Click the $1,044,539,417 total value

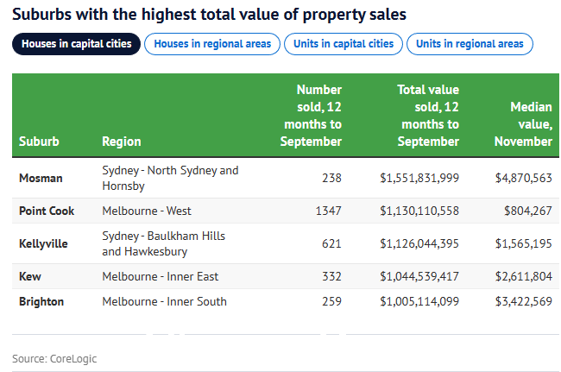pyautogui.click(x=419, y=277)
